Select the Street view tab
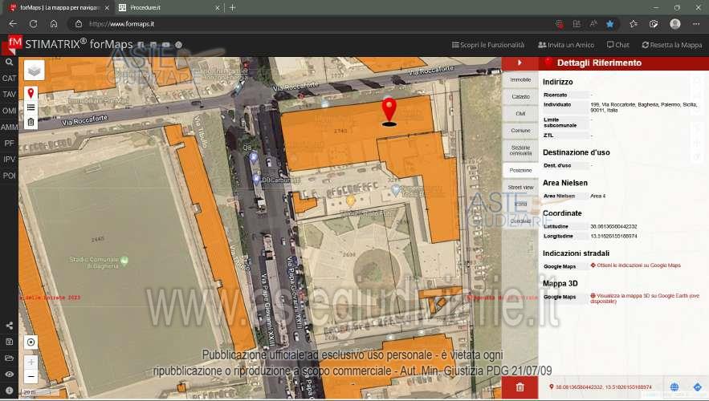709x401 pixels. (520, 187)
